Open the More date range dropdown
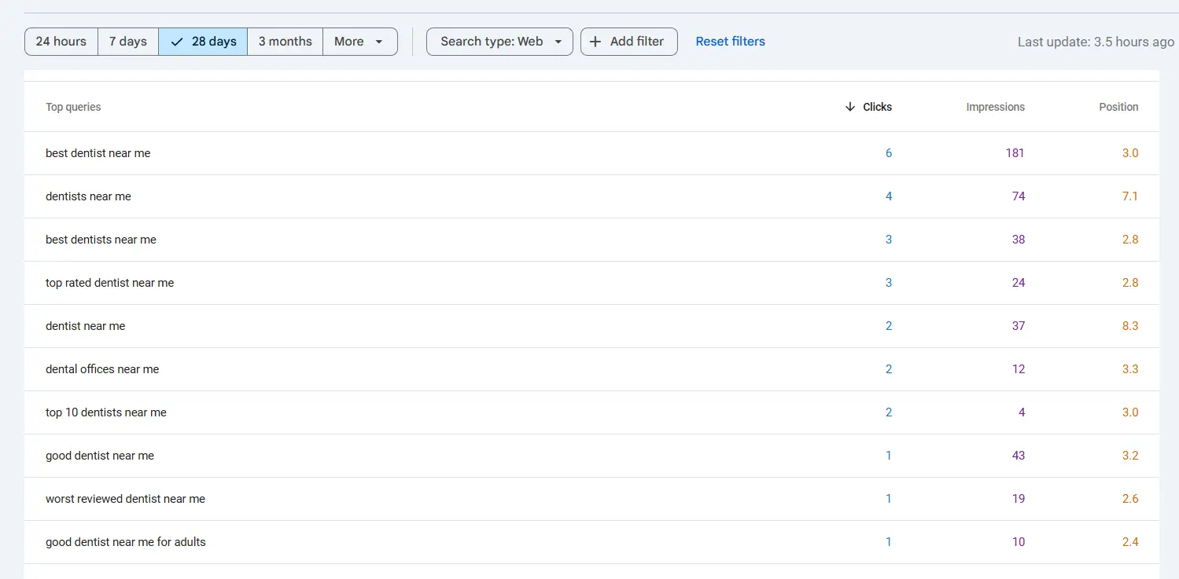Image resolution: width=1179 pixels, height=579 pixels. click(x=359, y=42)
